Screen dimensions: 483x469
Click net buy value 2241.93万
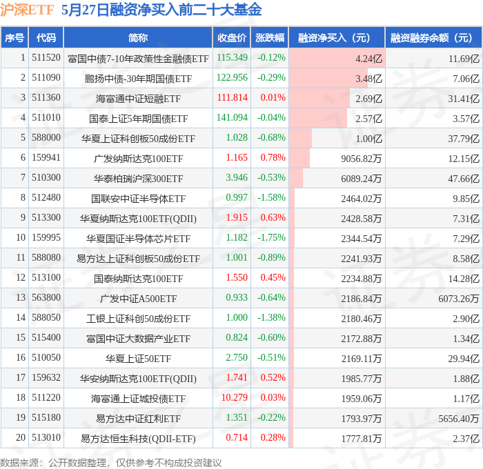tap(361, 259)
